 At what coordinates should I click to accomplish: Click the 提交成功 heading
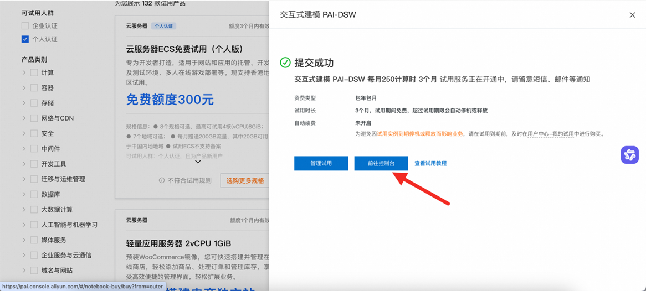314,63
